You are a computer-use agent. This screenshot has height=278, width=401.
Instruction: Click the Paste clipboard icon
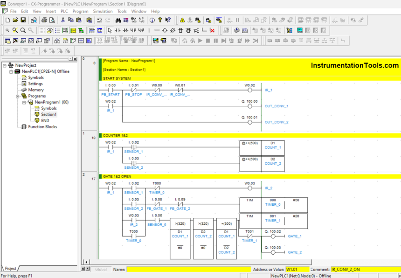coord(78,20)
